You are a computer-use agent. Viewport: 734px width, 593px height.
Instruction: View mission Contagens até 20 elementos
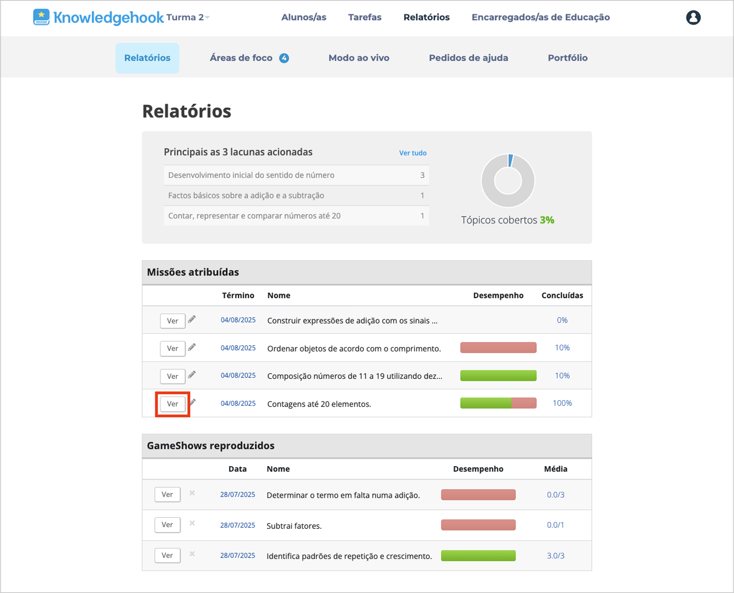pyautogui.click(x=172, y=404)
